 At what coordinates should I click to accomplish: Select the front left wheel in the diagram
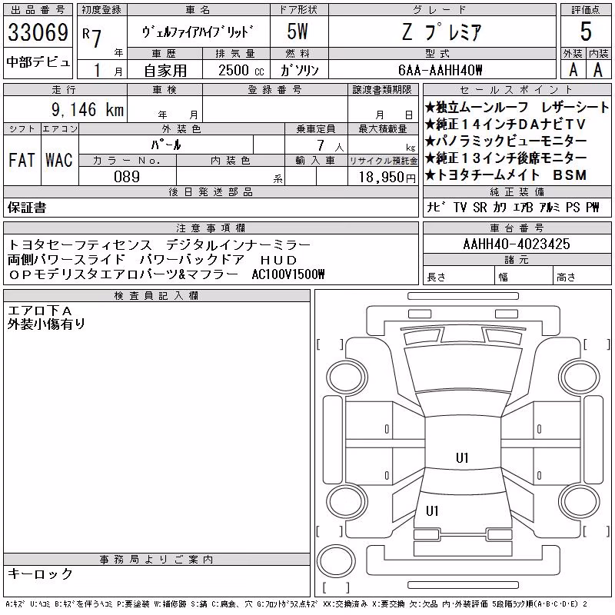pos(346,377)
